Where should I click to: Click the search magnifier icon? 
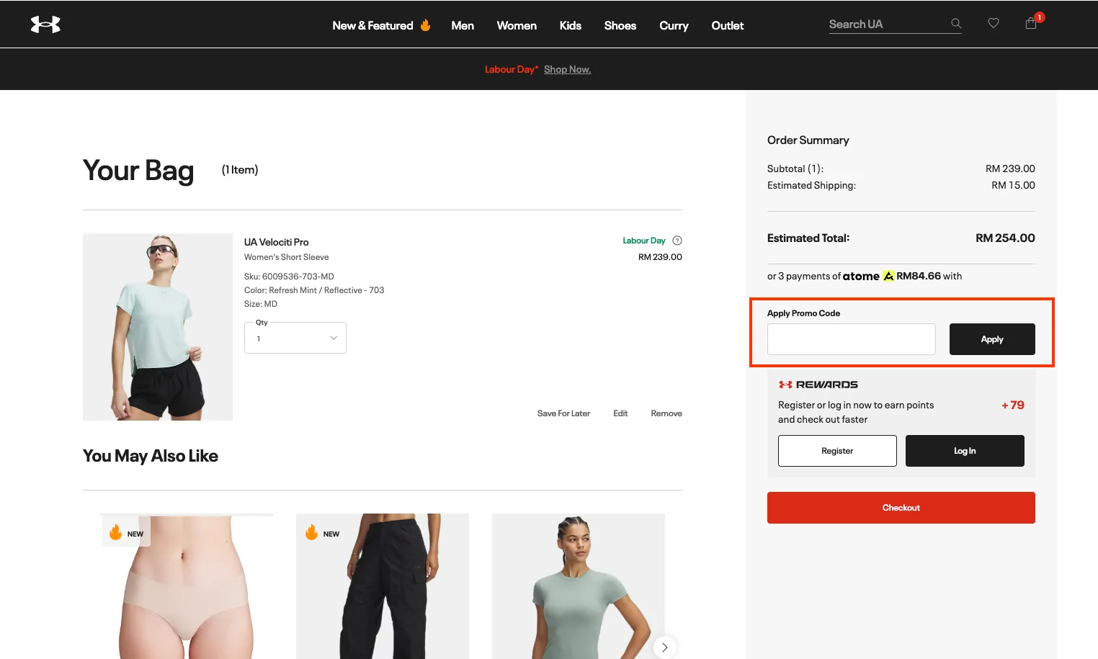coord(956,24)
